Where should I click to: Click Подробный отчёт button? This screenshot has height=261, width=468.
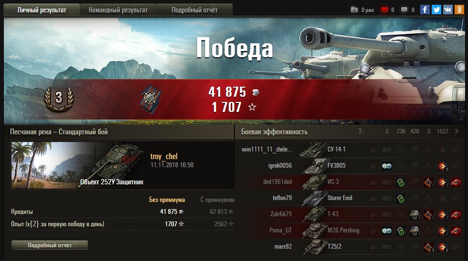point(50,245)
